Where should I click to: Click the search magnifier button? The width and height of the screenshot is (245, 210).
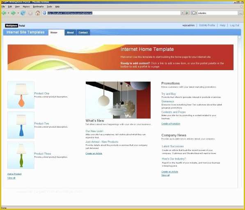(240, 13)
